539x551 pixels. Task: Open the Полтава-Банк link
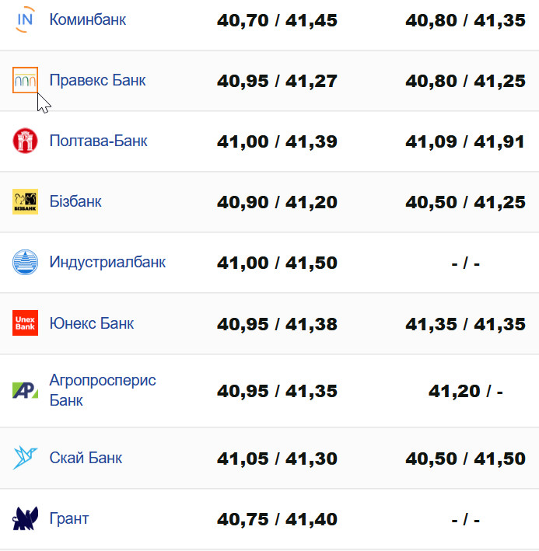pos(98,141)
